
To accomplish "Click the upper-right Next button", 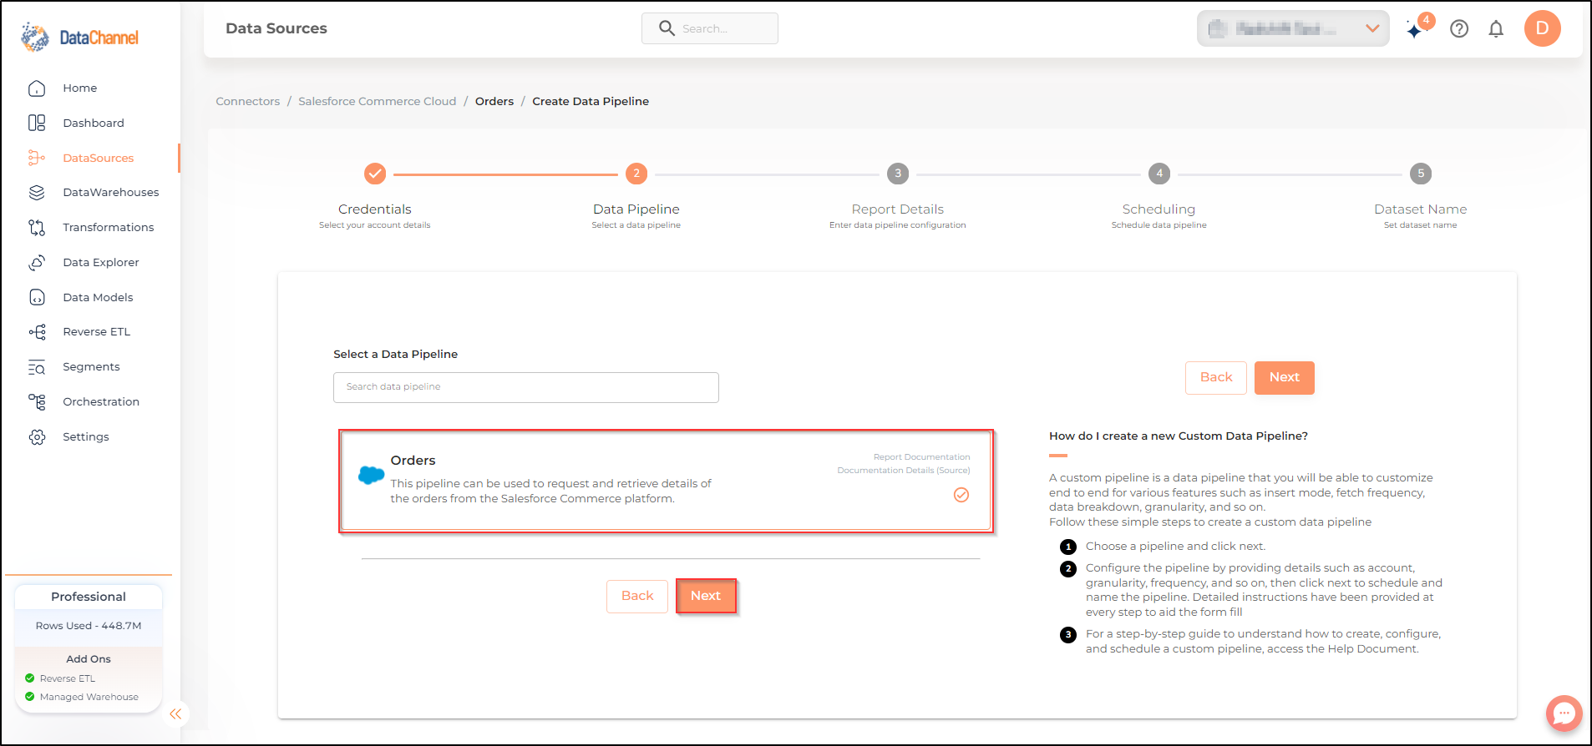I will (1285, 377).
